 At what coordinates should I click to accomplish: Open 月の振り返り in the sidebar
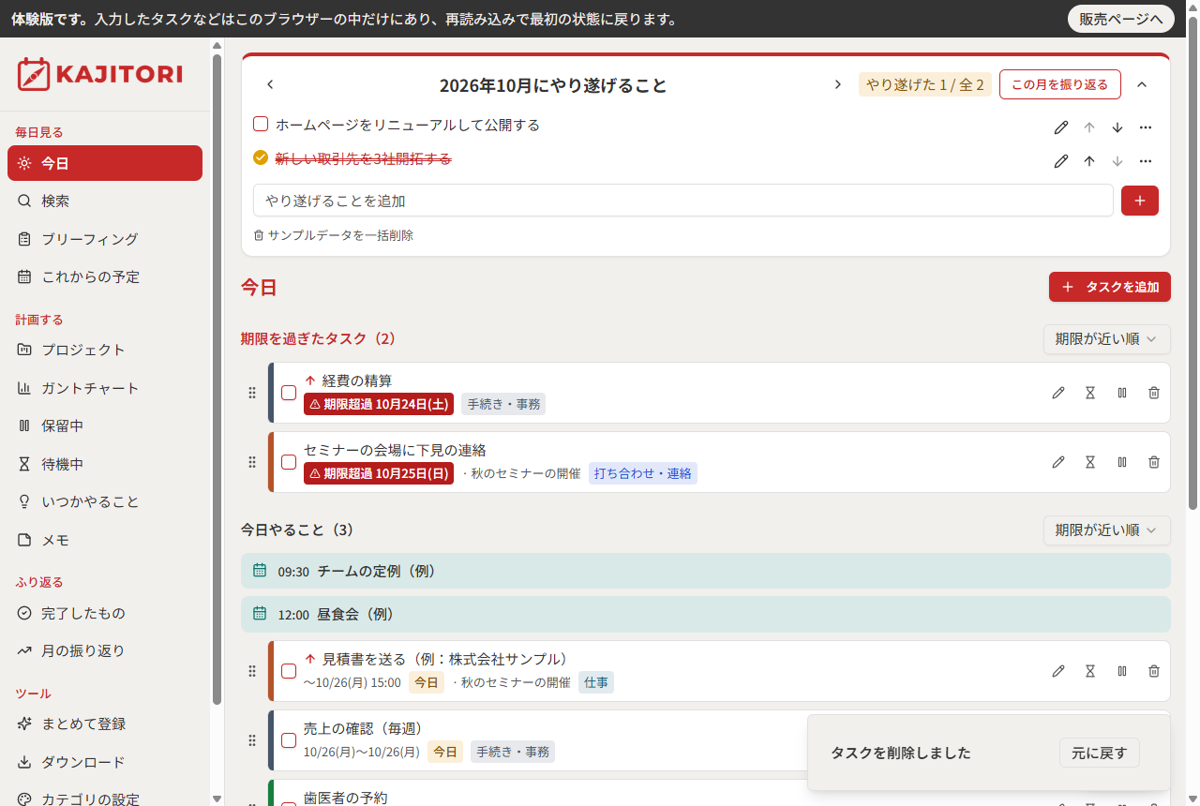105,650
